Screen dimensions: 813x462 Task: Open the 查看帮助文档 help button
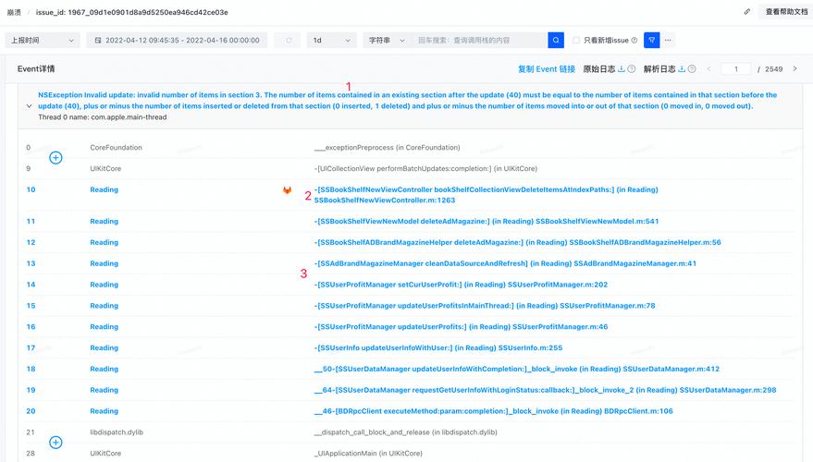(x=784, y=12)
